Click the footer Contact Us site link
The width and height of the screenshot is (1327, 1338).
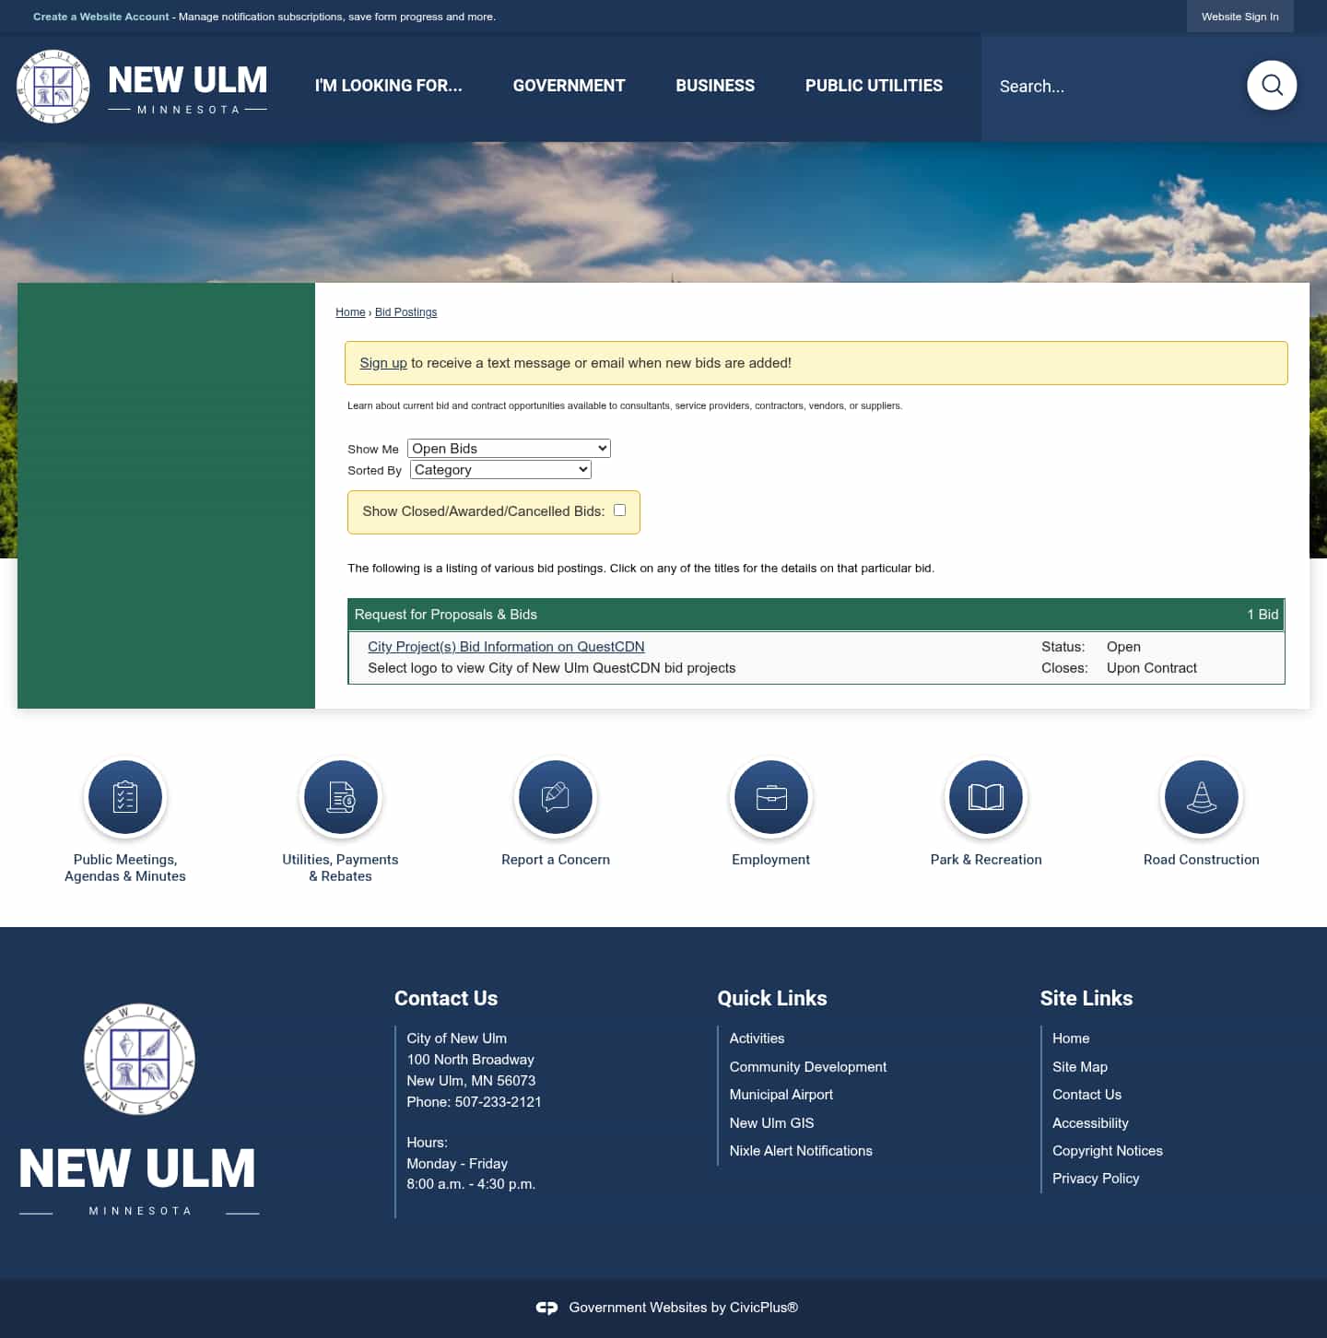1086,1095
